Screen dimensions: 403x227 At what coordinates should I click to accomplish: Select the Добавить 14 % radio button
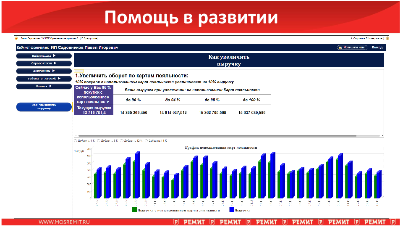click(146, 141)
